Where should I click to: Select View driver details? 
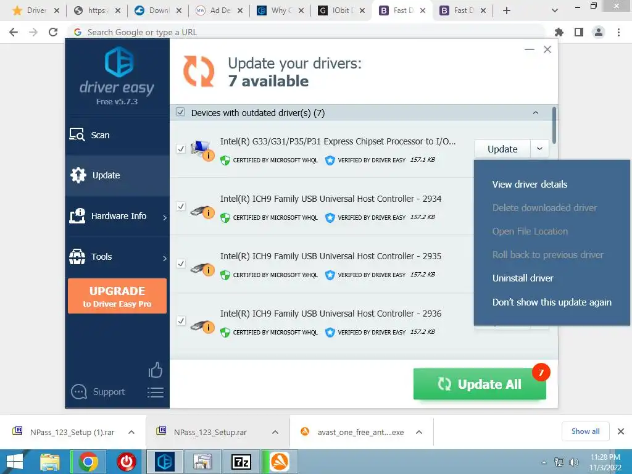(x=530, y=184)
